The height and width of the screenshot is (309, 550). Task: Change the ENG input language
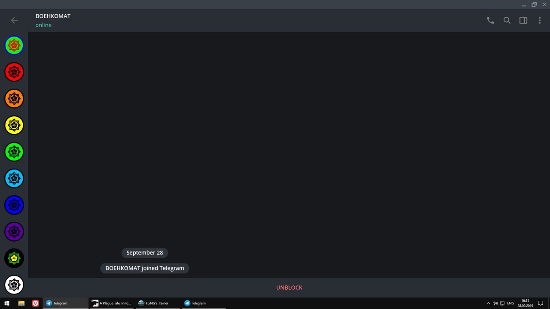(x=510, y=303)
